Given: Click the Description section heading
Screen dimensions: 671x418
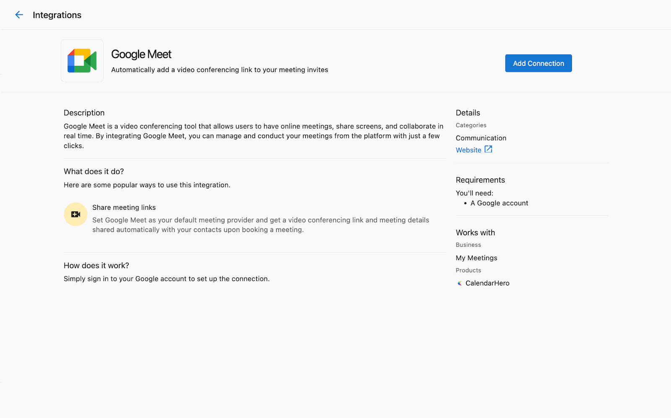Looking at the screenshot, I should 84,113.
